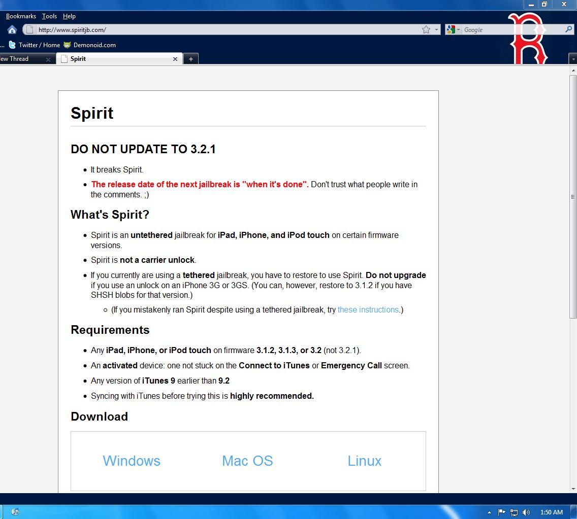Close the Spirit tab
The width and height of the screenshot is (577, 519).
click(x=175, y=59)
